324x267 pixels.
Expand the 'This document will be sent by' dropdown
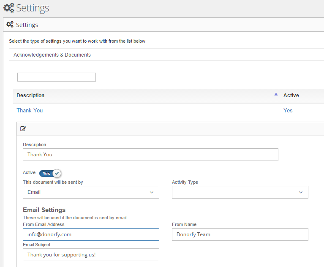coord(91,192)
